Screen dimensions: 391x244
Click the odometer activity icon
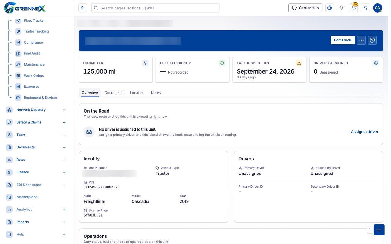click(x=145, y=63)
